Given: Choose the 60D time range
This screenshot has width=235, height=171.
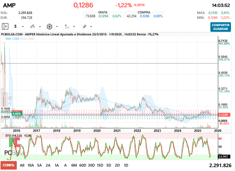Looking at the screenshot, I should (83, 165).
